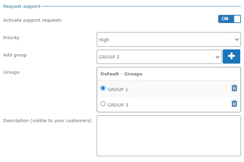Select the GROUP 1 radio button
The image size is (244, 162).
click(103, 88)
